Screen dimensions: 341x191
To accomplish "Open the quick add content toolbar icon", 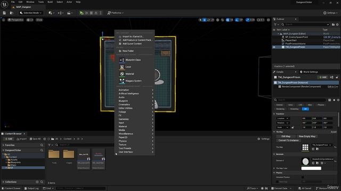I will tap(51, 13).
